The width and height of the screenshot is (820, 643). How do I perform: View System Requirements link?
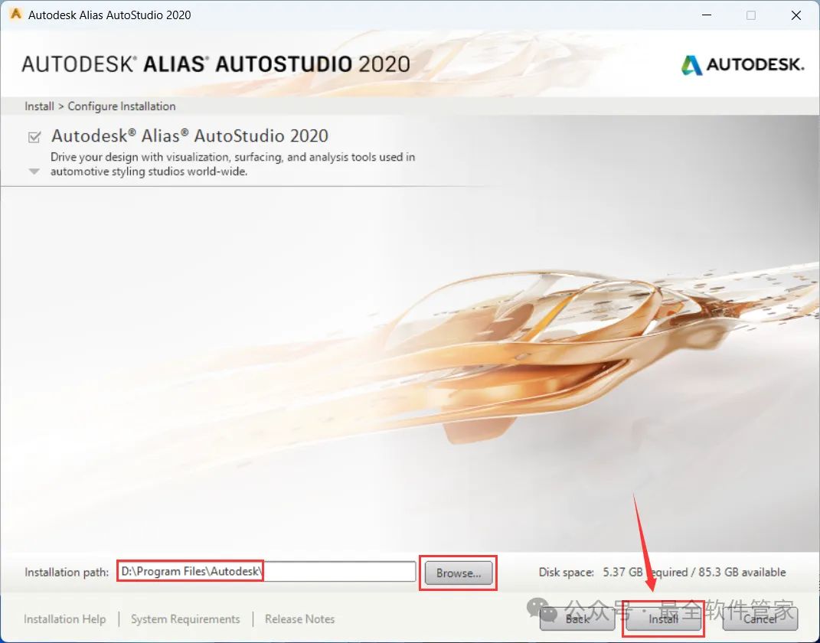(185, 619)
